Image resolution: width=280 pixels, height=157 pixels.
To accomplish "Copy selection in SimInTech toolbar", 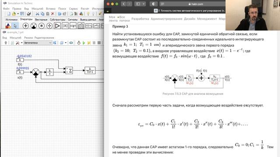I will [42, 14].
